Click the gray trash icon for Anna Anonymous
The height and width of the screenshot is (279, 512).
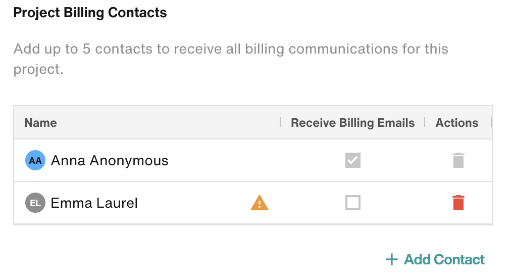pos(458,160)
